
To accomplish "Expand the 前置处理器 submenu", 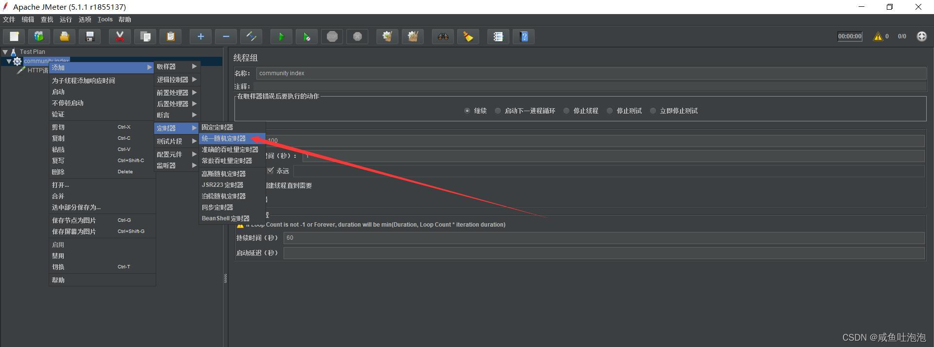I will tap(177, 93).
